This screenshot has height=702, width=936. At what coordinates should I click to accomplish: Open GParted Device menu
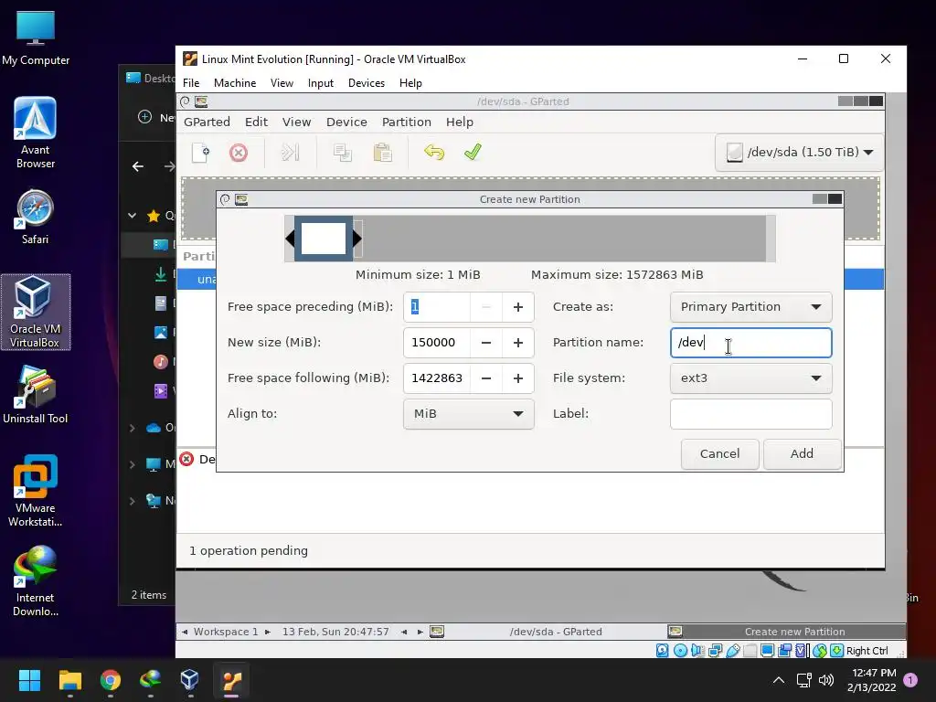click(x=346, y=122)
